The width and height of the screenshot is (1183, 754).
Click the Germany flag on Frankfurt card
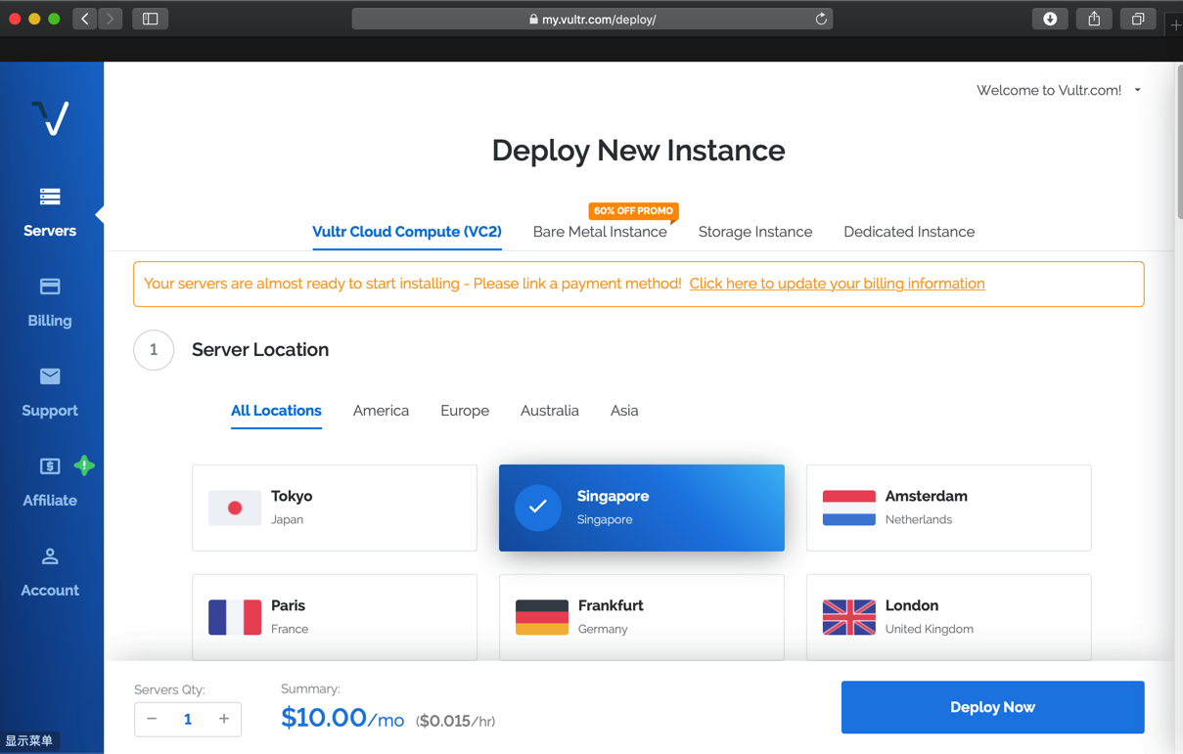542,617
